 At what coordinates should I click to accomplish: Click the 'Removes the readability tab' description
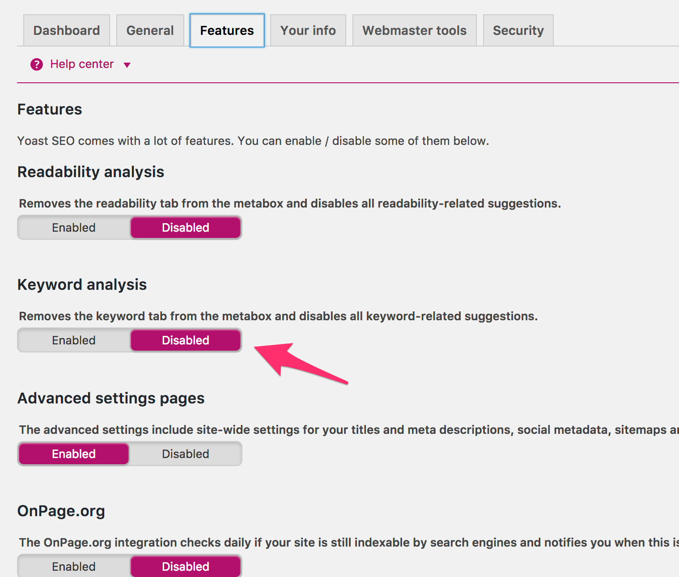pos(290,204)
